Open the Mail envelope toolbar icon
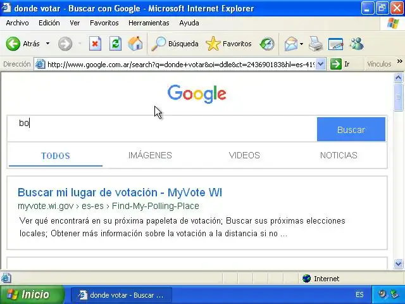This screenshot has width=405, height=304. click(291, 44)
